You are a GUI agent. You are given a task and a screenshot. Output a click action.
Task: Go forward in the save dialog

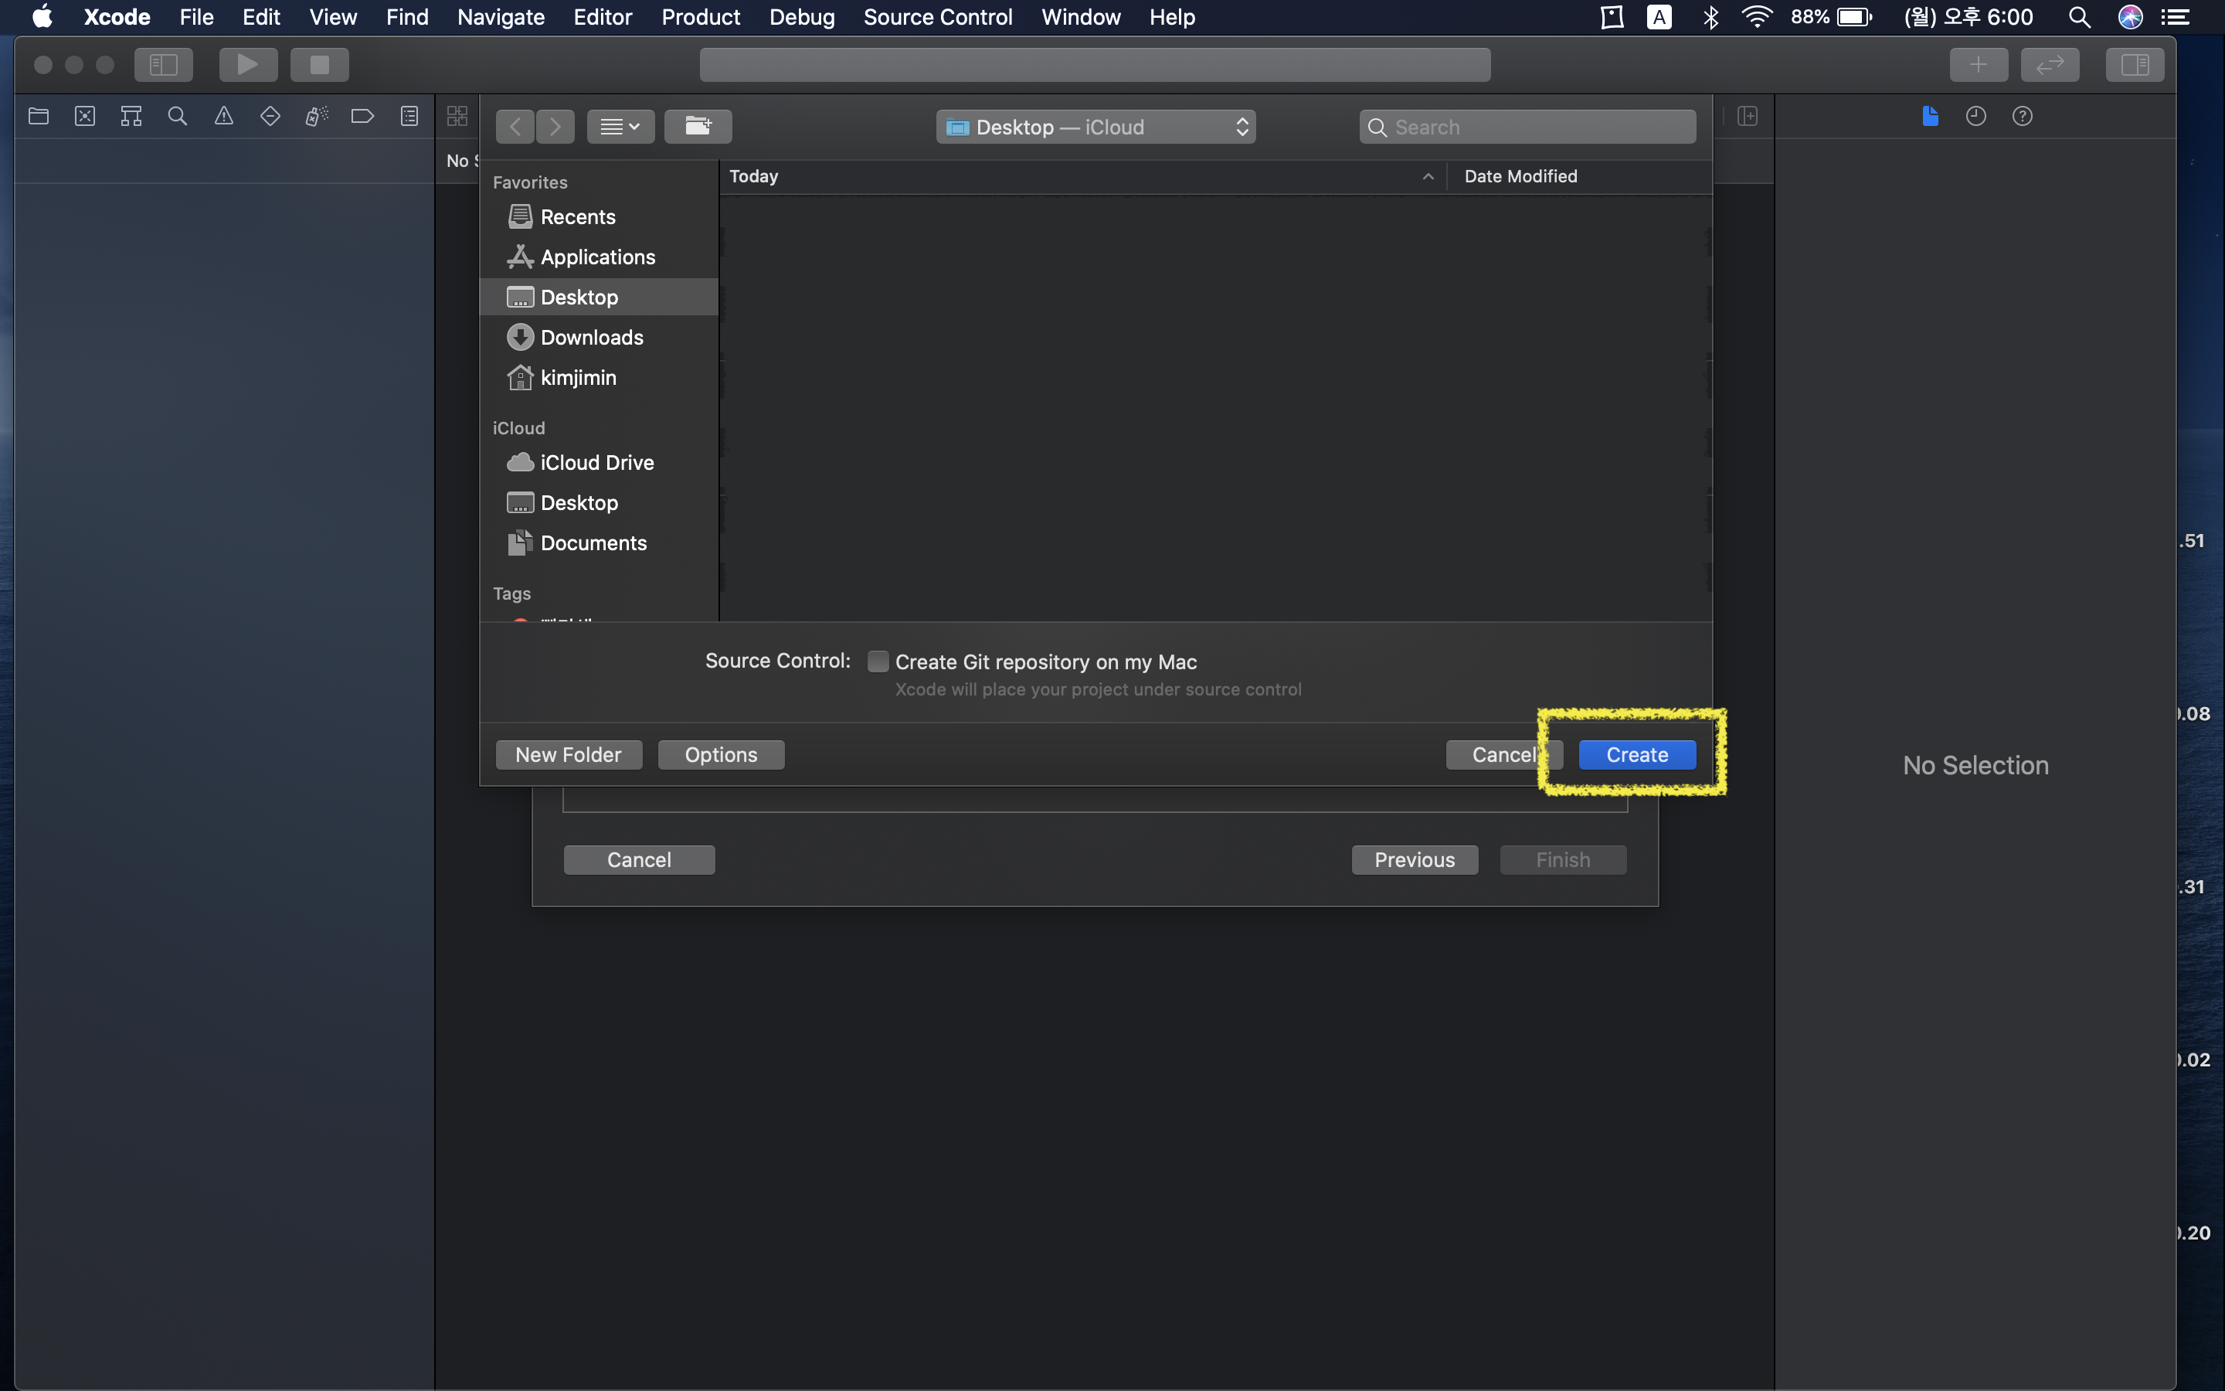[555, 126]
